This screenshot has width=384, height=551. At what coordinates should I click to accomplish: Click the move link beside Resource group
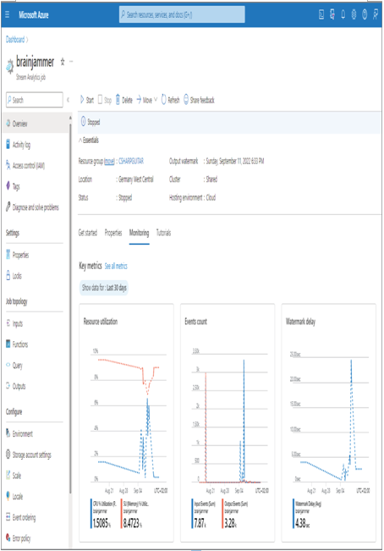click(109, 162)
